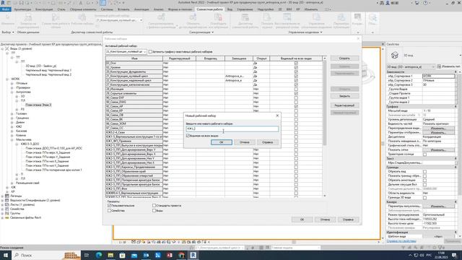Open the Windows Start menu

click(x=6, y=255)
